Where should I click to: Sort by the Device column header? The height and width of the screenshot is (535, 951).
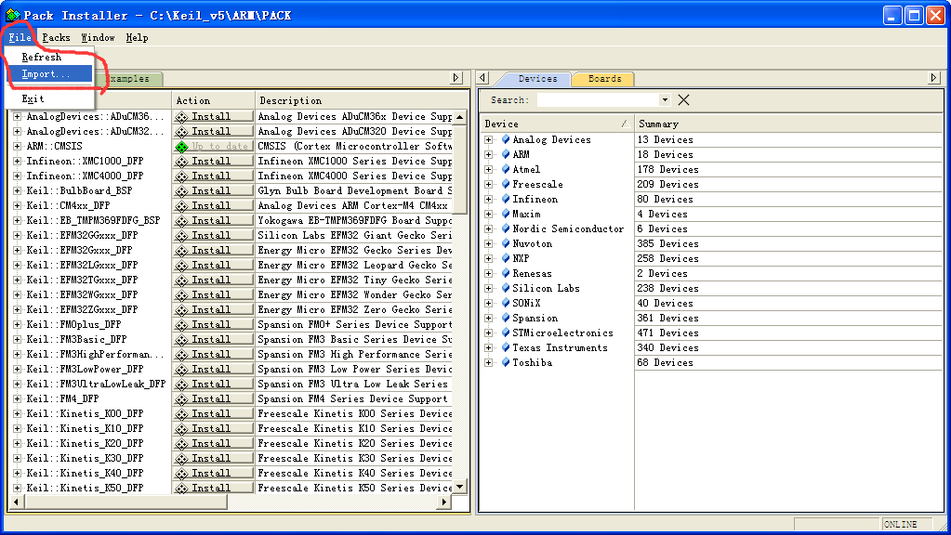point(557,124)
